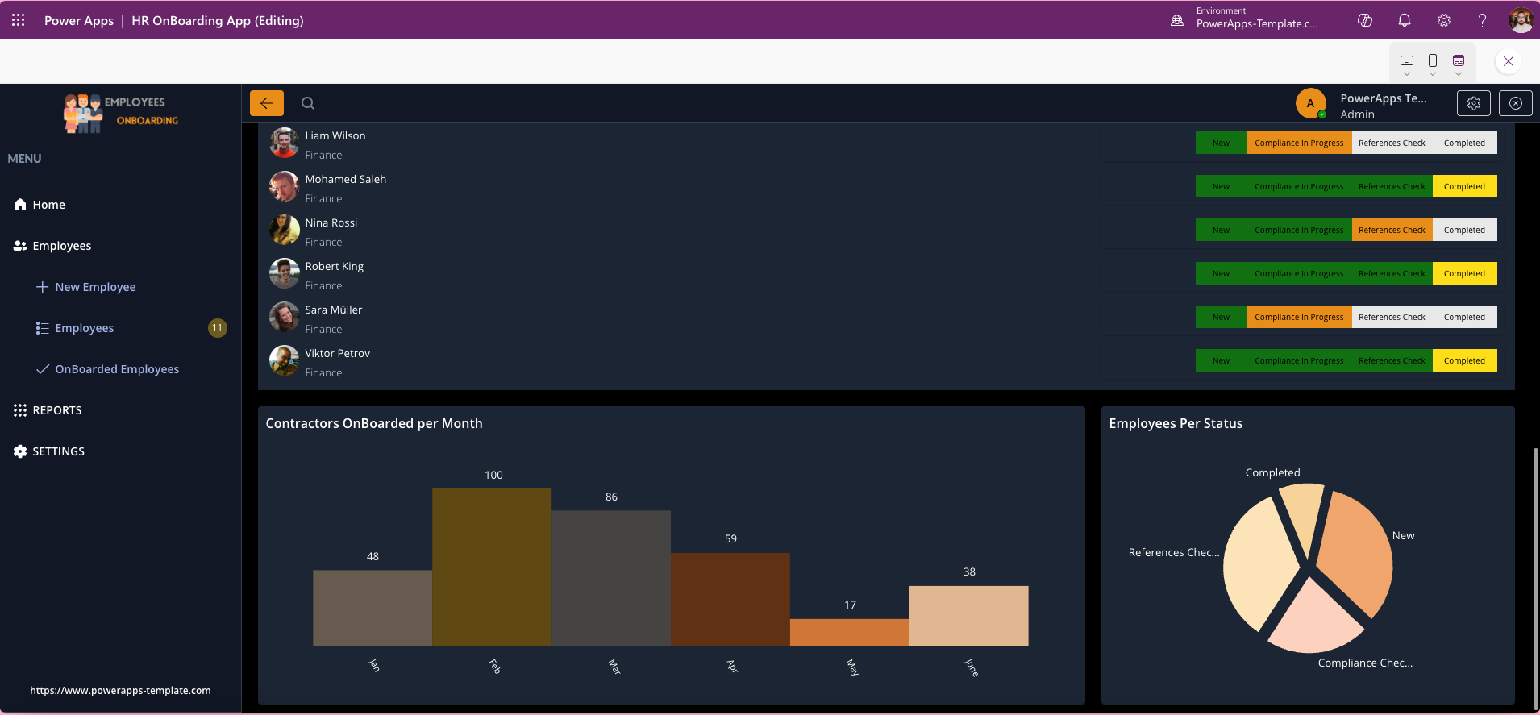Click Nina Rossi's References Check status

(1392, 231)
